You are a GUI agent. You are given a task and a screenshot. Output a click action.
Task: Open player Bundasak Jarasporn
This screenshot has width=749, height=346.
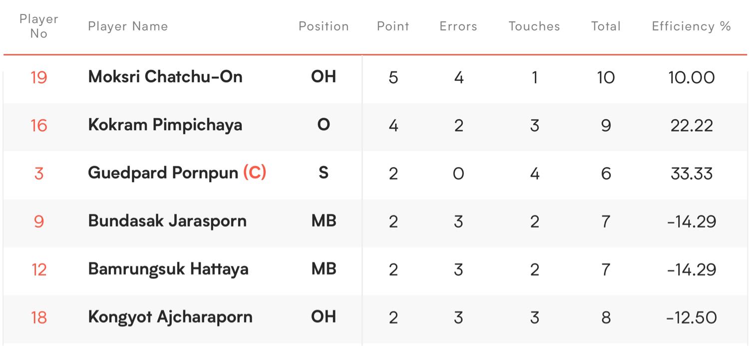[x=167, y=221]
